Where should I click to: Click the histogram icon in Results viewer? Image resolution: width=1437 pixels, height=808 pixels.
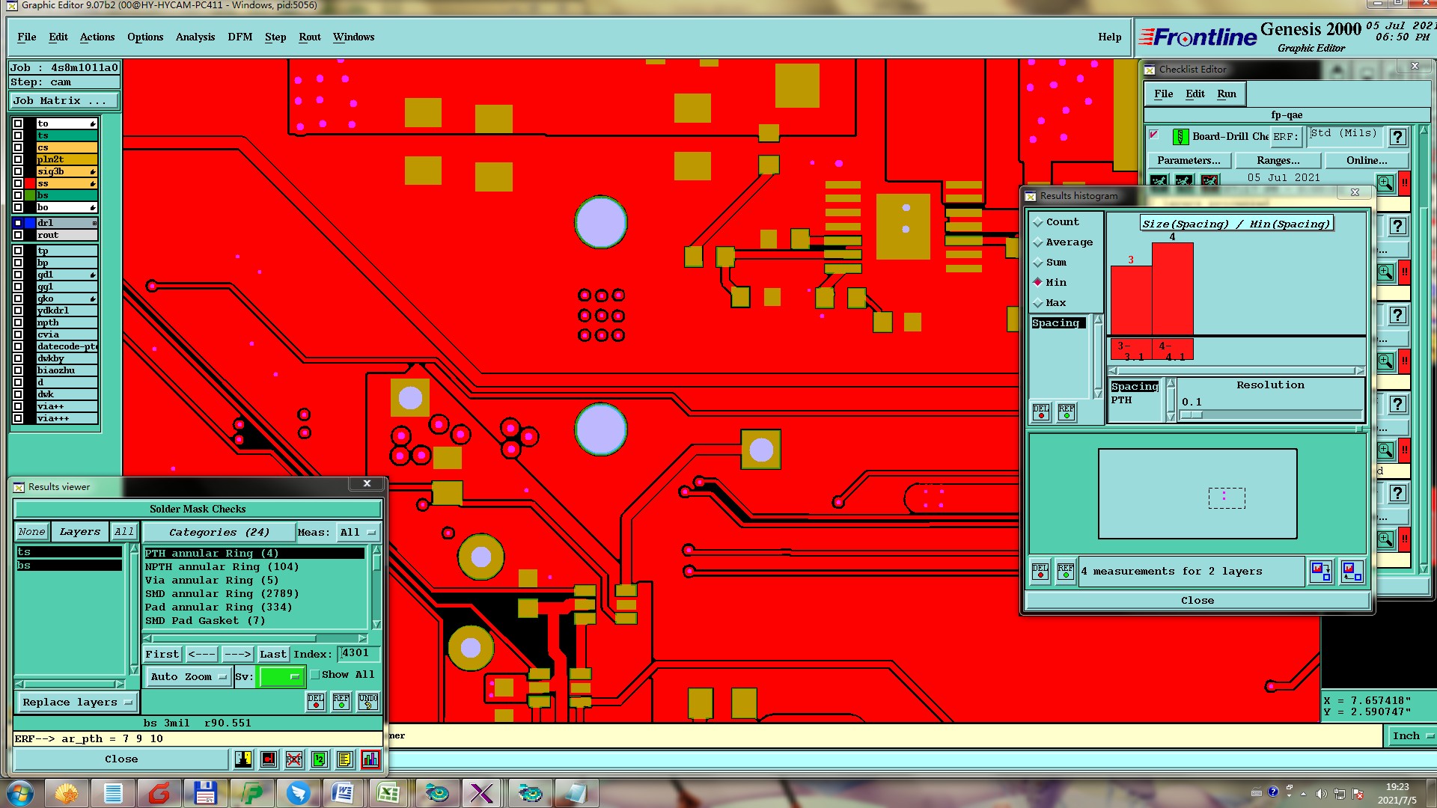370,759
